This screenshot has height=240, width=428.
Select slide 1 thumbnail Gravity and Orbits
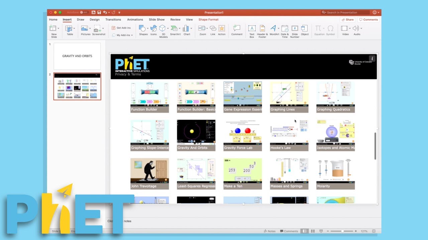[77, 56]
